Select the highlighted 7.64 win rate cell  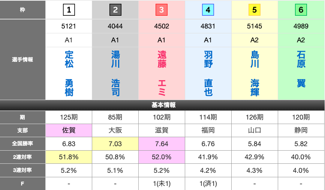(x=162, y=144)
